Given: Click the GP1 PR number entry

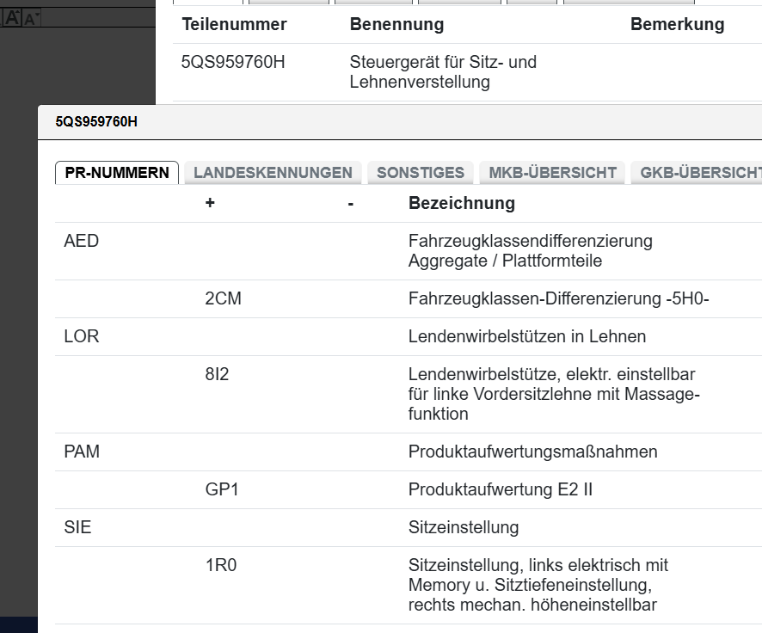Looking at the screenshot, I should click(222, 489).
